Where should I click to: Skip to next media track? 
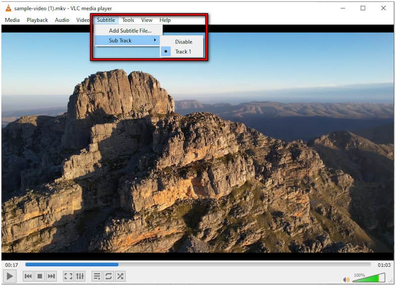[51, 276]
